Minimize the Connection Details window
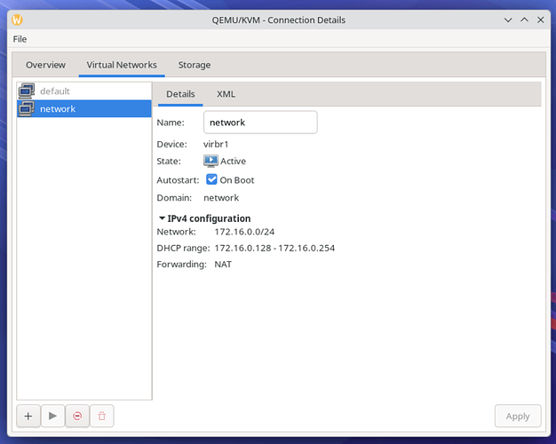 (508, 20)
